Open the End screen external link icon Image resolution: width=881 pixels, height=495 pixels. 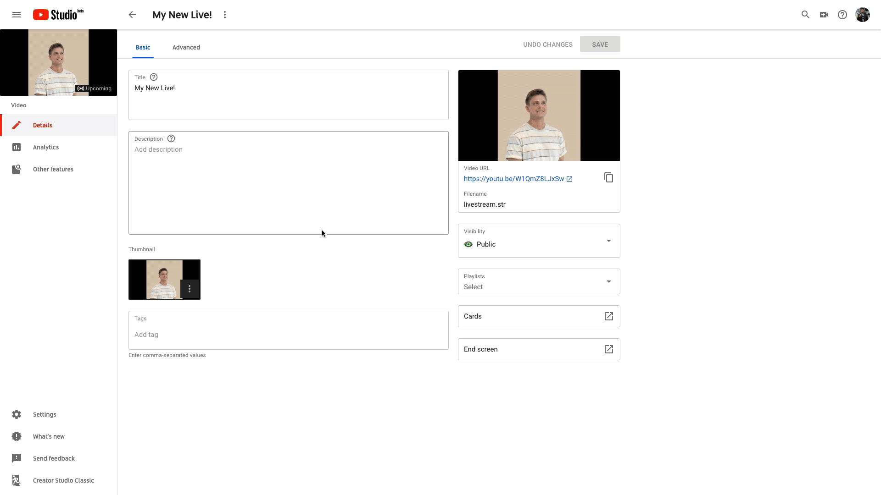[x=609, y=349]
